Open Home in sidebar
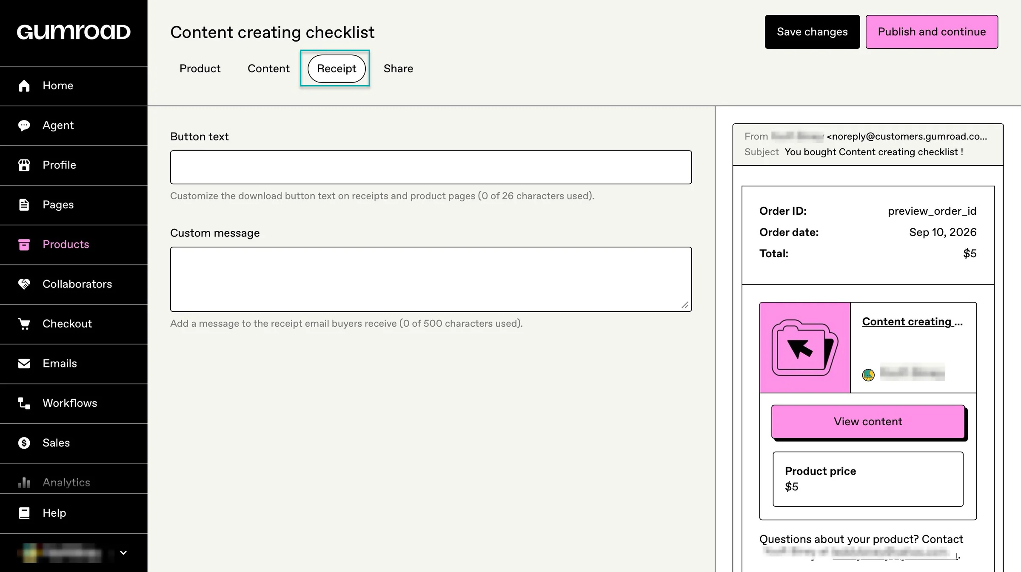Viewport: 1021px width, 572px height. coord(74,86)
